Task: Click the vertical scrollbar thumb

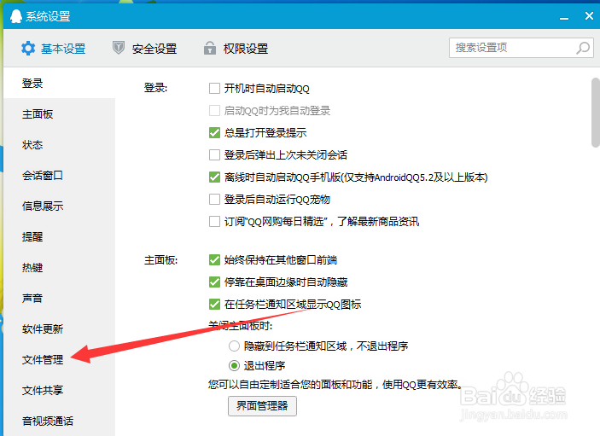Action: point(596,113)
